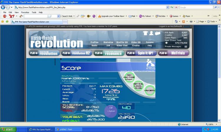221x132 pixels.
Task: Click the HotJobs icon in Yahoo toolbar
Action: [x=156, y=16]
